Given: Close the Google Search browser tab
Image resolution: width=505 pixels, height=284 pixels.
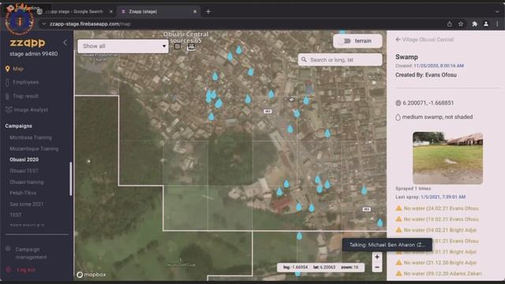Looking at the screenshot, I should click(111, 12).
